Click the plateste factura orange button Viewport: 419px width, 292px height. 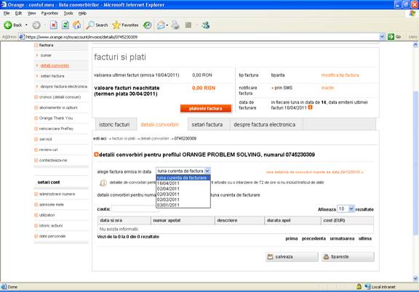(x=206, y=108)
